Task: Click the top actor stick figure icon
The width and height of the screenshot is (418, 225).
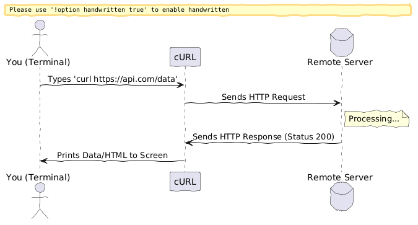Action: [40, 38]
